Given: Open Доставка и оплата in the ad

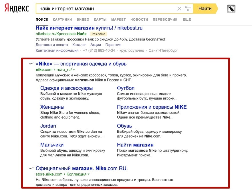Looking at the screenshot, I should (x=52, y=45).
